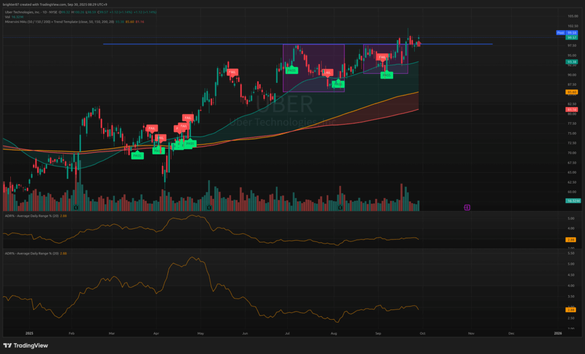Click the 105.00 price scale label
Screen dimensions: 585x354
pyautogui.click(x=572, y=16)
